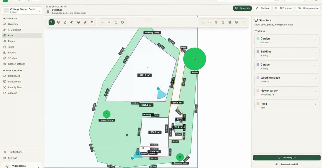Open the Shopping List button

click(287, 158)
